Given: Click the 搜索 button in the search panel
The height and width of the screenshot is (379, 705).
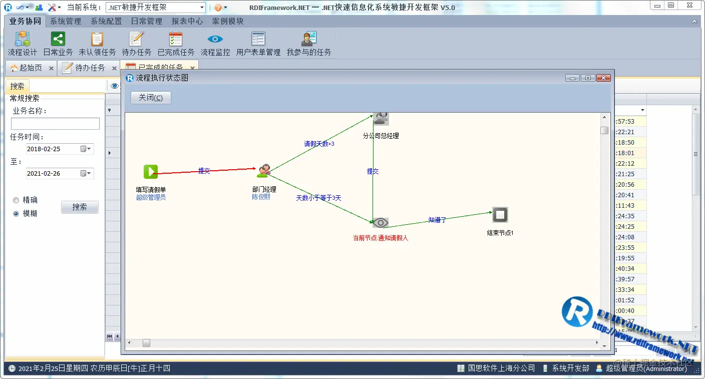Looking at the screenshot, I should (x=80, y=207).
